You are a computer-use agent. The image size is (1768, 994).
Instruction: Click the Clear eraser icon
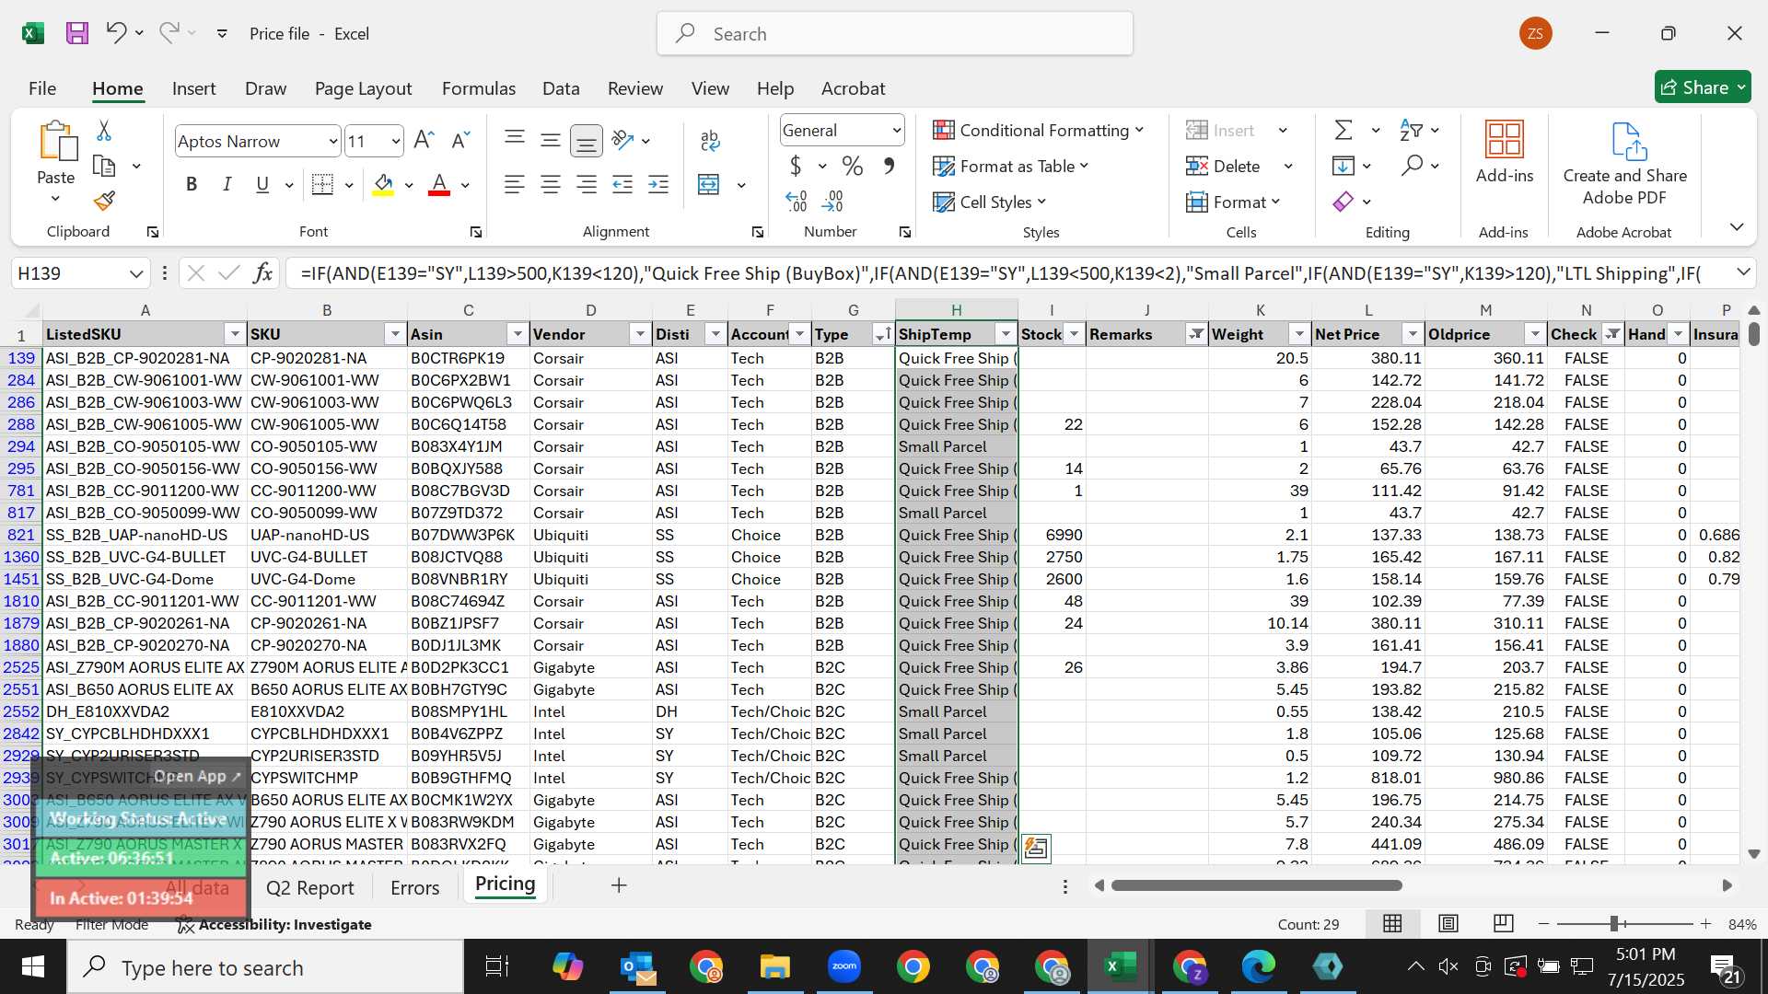click(1343, 202)
